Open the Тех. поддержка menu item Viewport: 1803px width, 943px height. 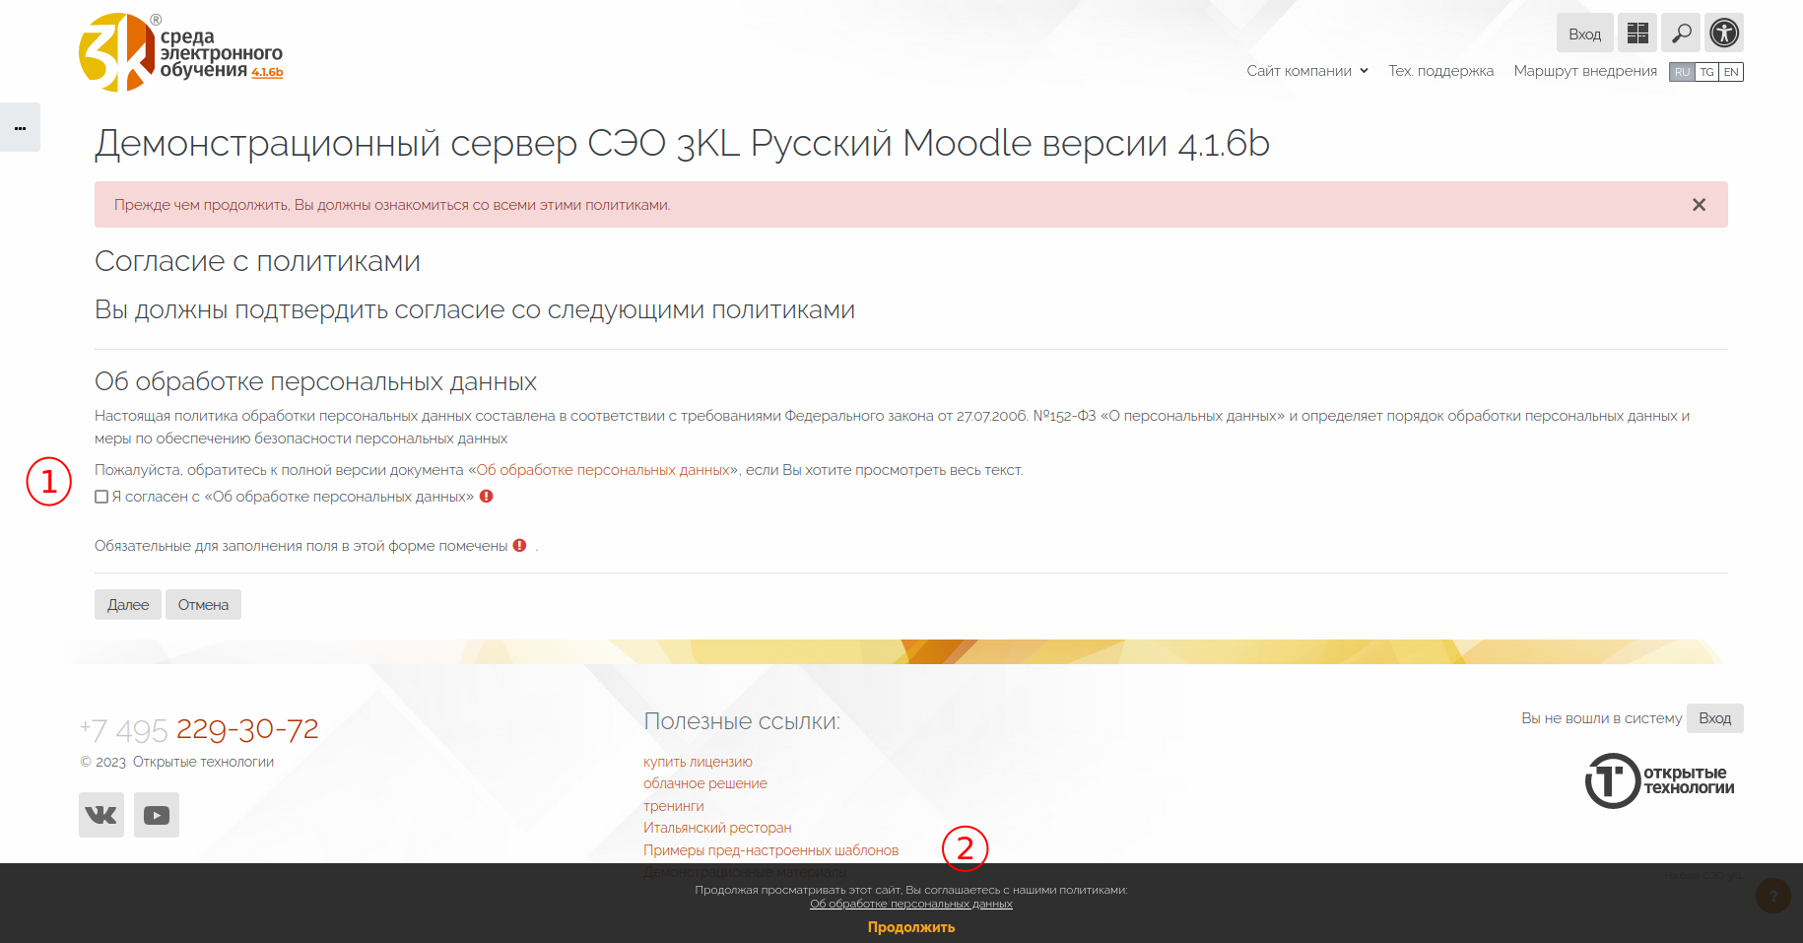pos(1440,71)
